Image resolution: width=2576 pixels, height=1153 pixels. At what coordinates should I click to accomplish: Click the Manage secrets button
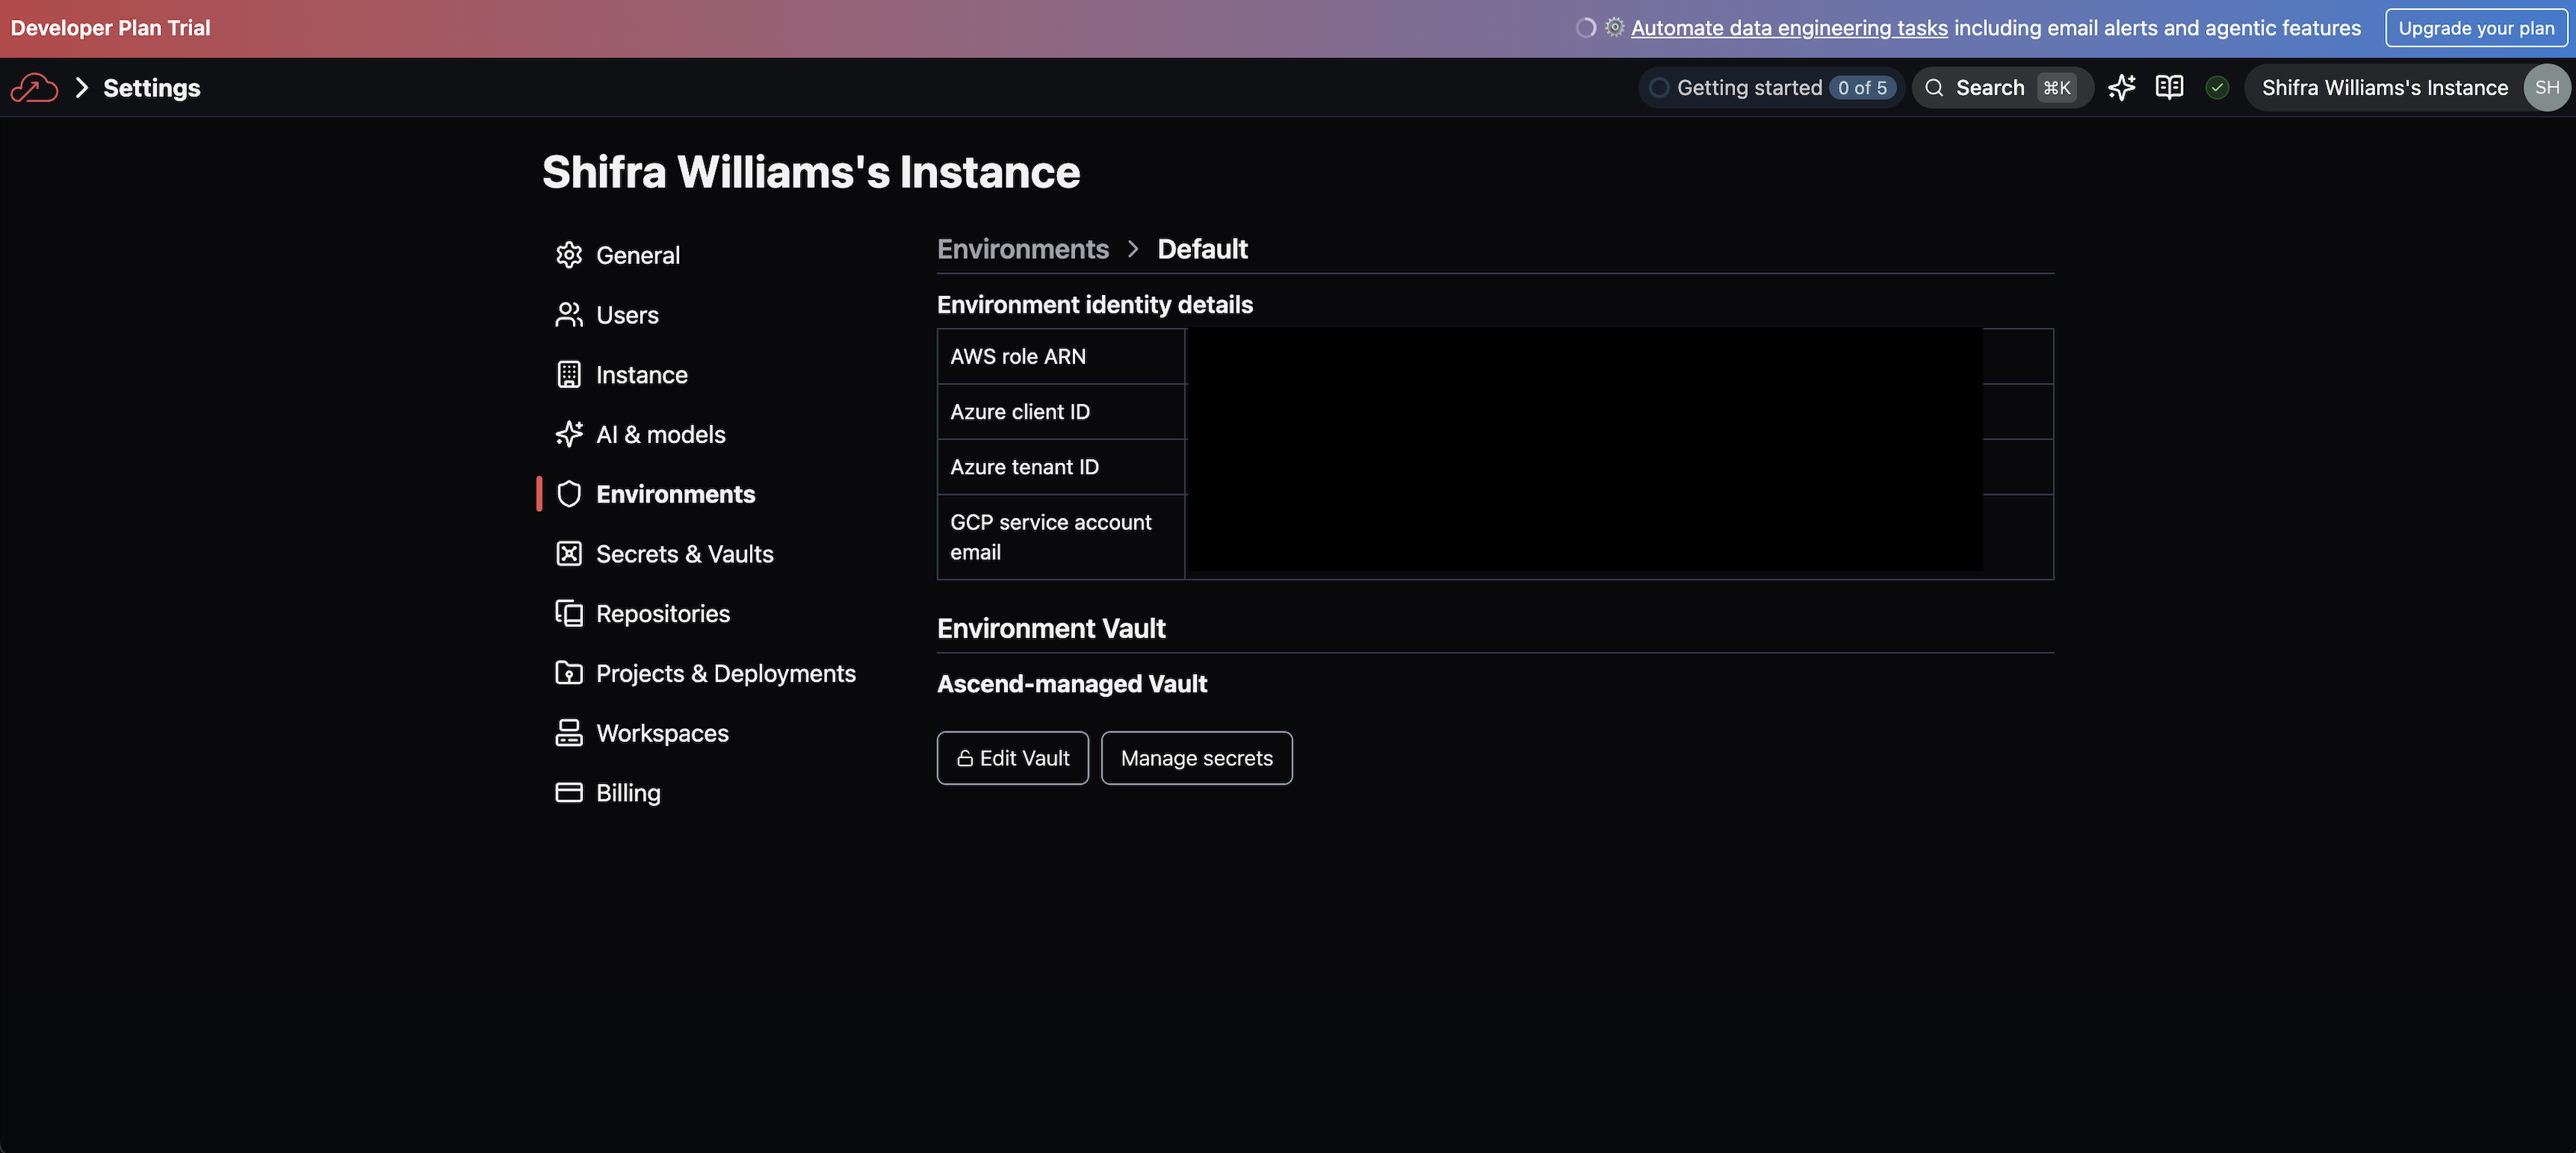[1196, 758]
